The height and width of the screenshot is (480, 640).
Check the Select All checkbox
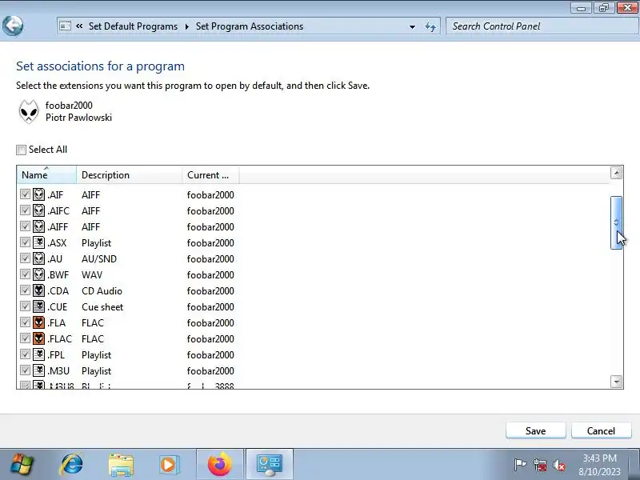22,150
